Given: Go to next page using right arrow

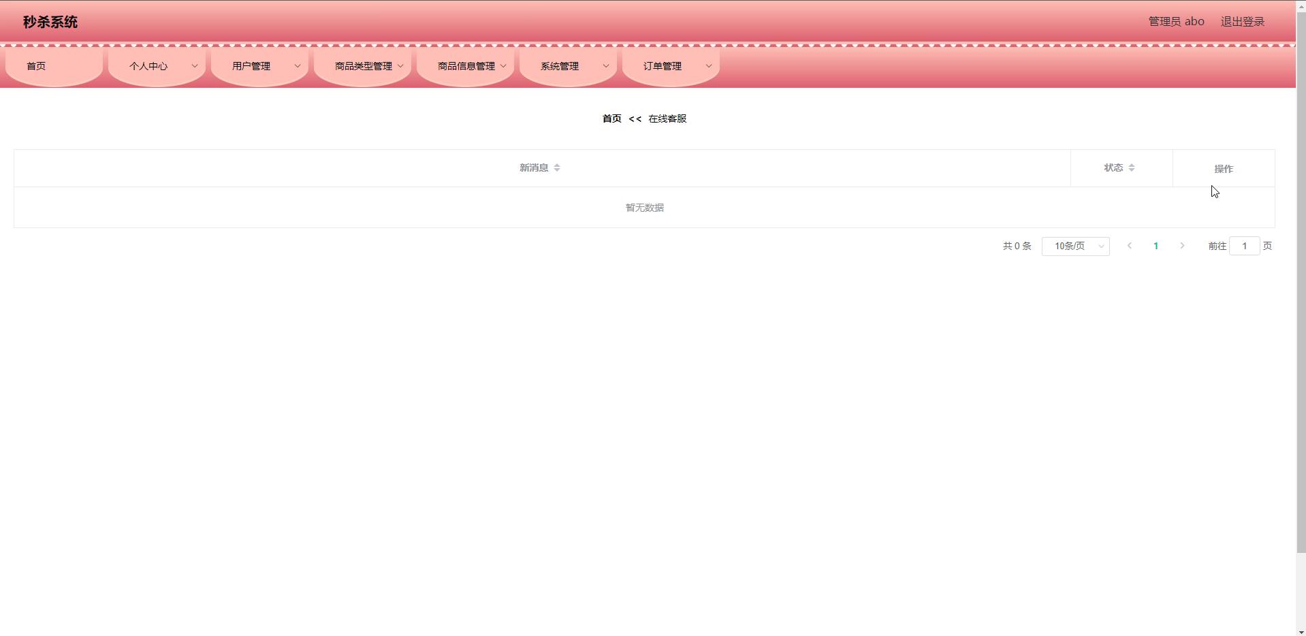Looking at the screenshot, I should [x=1182, y=246].
